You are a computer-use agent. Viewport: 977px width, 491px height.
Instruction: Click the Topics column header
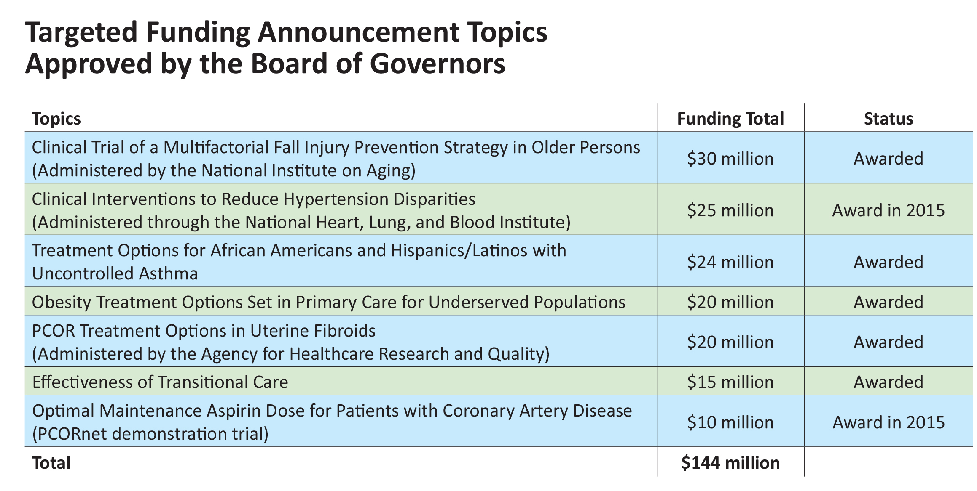56,119
